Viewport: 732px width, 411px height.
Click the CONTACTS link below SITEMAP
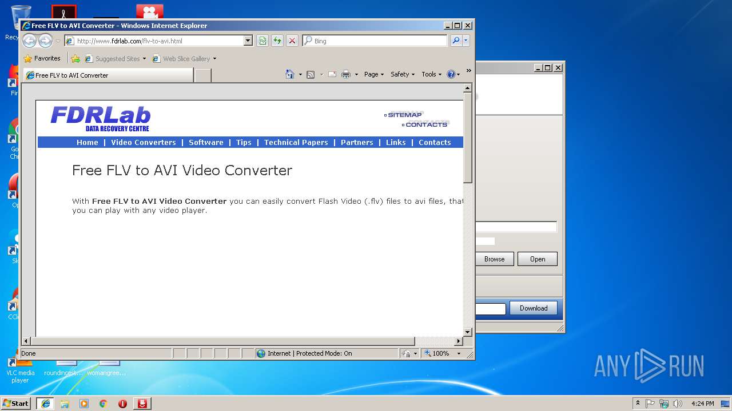pyautogui.click(x=425, y=124)
